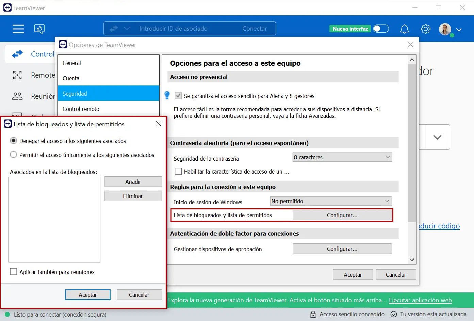Open the Inicio de sesión de Windows dropdown
This screenshot has width=474, height=321.
click(331, 201)
